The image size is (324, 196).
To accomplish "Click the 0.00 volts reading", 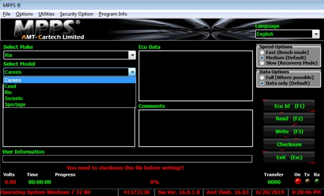I will point(10,182).
